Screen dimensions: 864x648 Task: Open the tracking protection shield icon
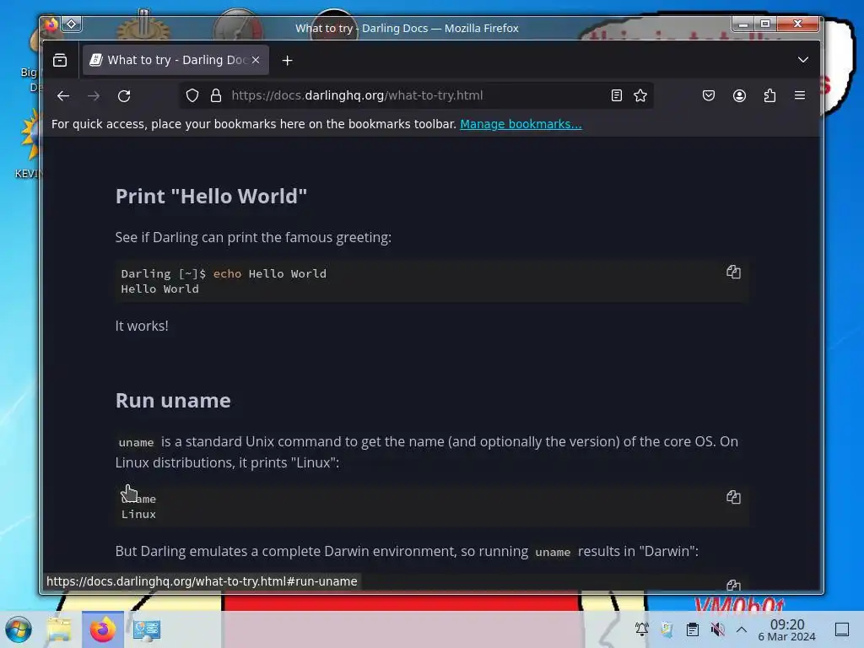(x=192, y=95)
